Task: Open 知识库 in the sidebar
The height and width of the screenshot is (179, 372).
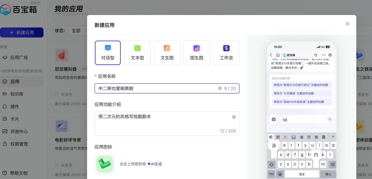Action: (x=17, y=94)
